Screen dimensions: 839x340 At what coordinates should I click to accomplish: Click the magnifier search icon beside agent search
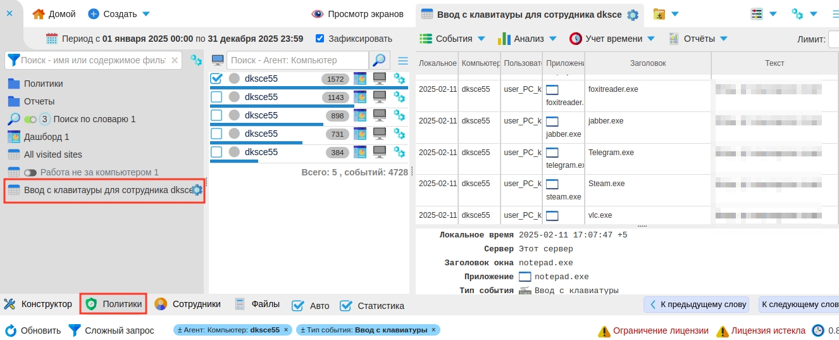(379, 61)
